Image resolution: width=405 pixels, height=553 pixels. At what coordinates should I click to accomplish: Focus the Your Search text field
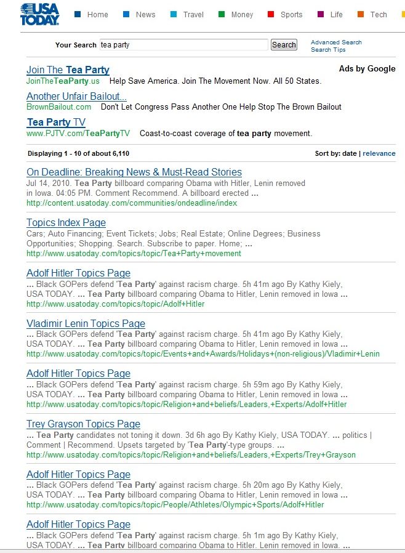[x=183, y=45]
